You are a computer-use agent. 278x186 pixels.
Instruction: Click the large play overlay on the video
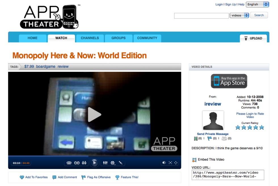point(94,115)
